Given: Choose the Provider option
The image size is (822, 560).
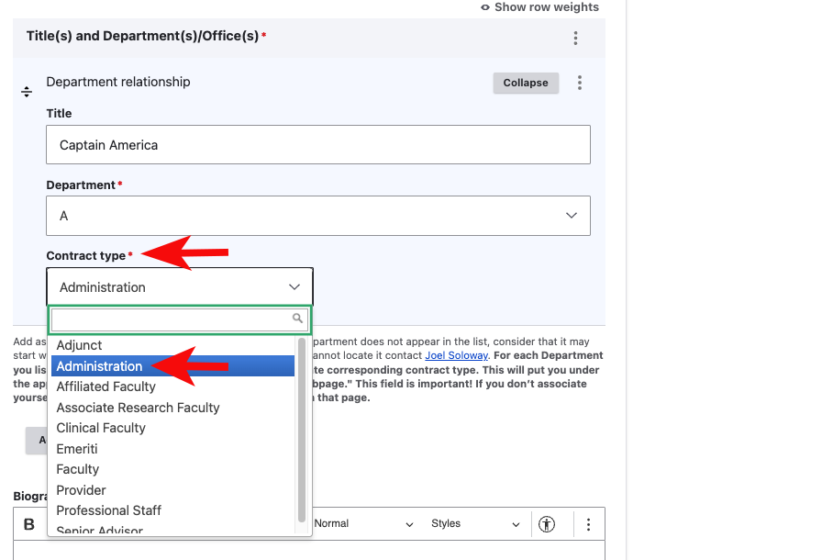Looking at the screenshot, I should (x=172, y=490).
